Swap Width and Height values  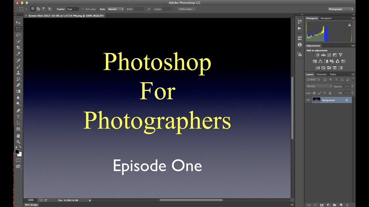click(x=149, y=9)
